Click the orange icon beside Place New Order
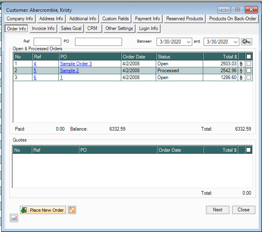This screenshot has width=262, height=232. 72,210
